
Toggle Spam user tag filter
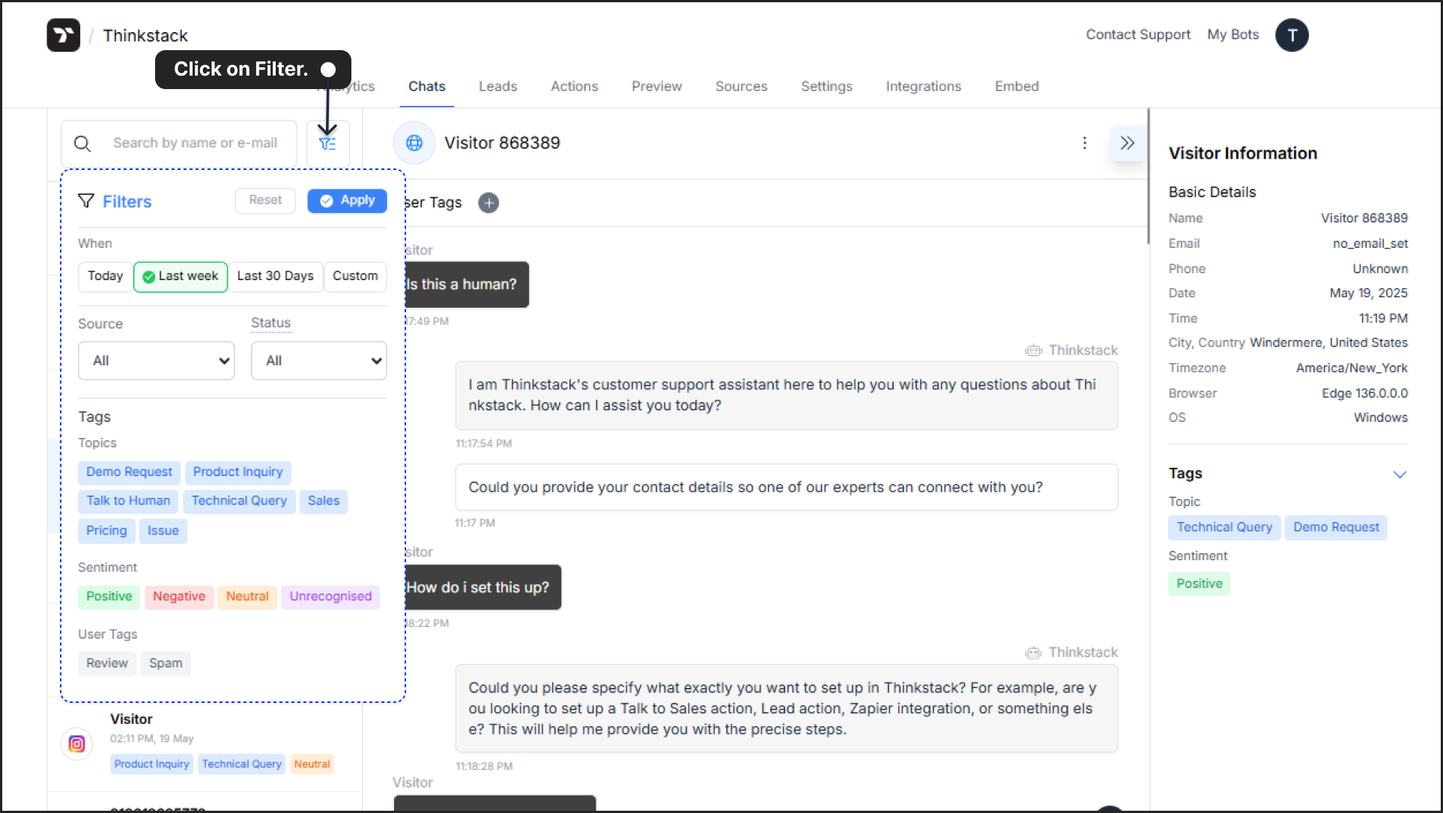(166, 663)
